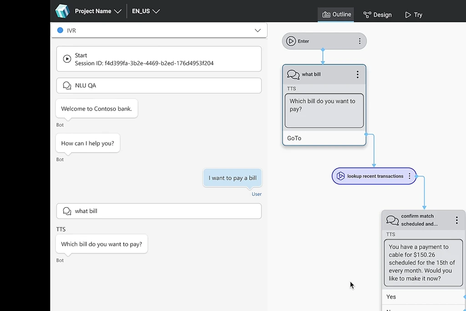Click the confirm match TTS payment text box

(x=423, y=263)
